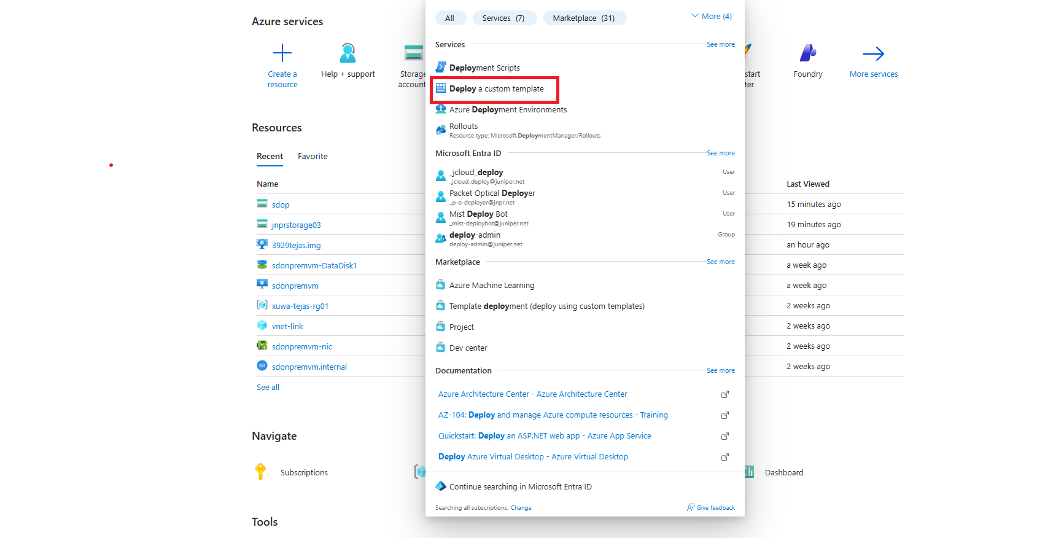Open Deploy Azure Virtual Desktop documentation link
Viewport: 1037px width, 538px height.
533,457
